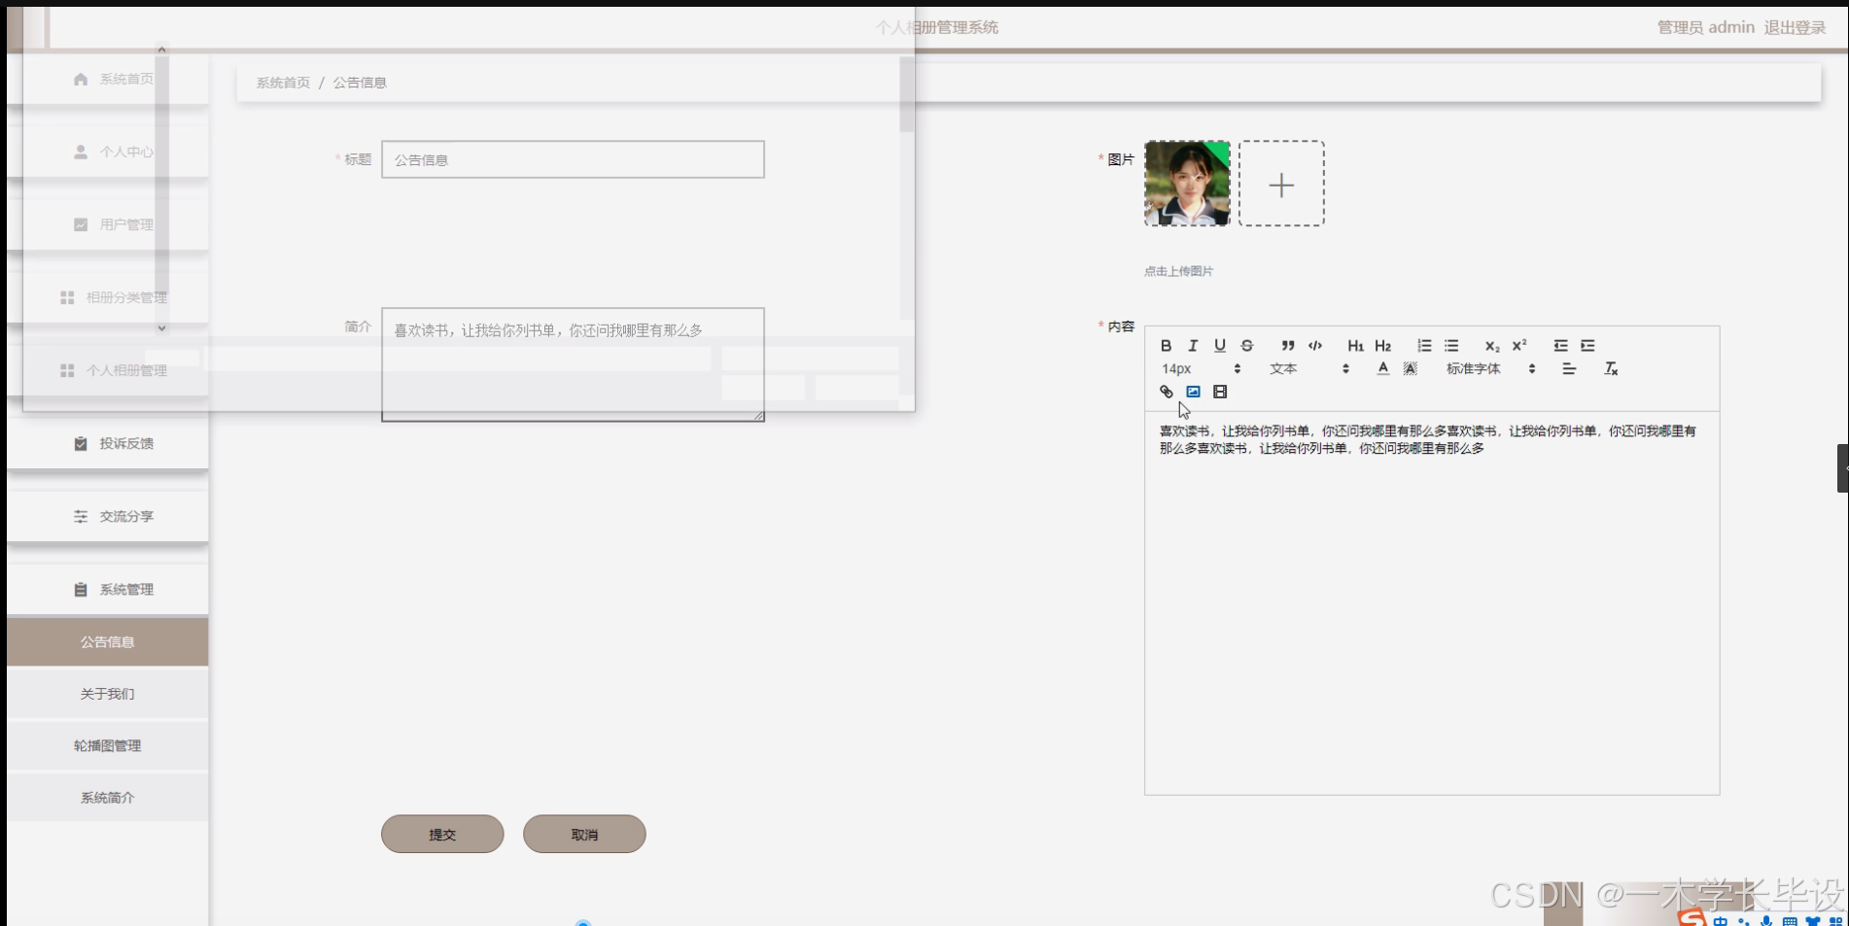Cancel with the 取消 button
This screenshot has height=926, width=1849.
pos(584,834)
